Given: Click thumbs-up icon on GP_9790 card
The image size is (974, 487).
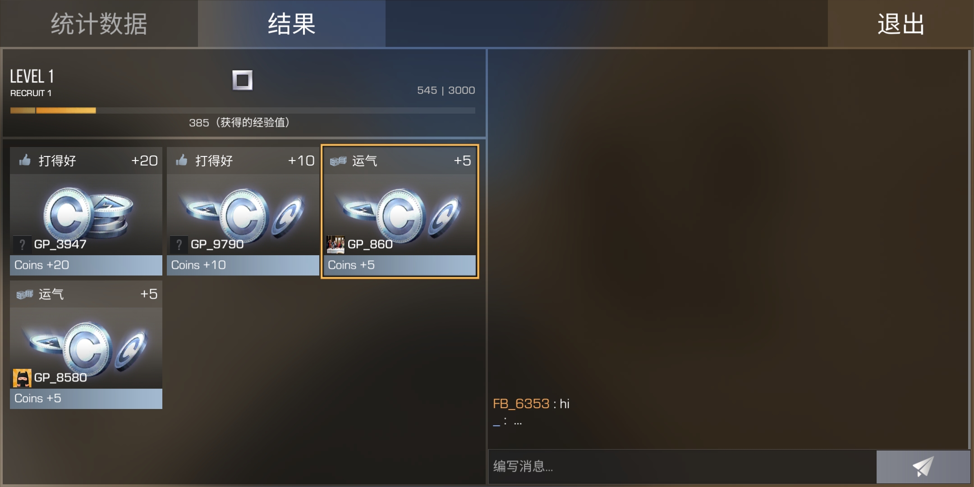Looking at the screenshot, I should click(182, 160).
